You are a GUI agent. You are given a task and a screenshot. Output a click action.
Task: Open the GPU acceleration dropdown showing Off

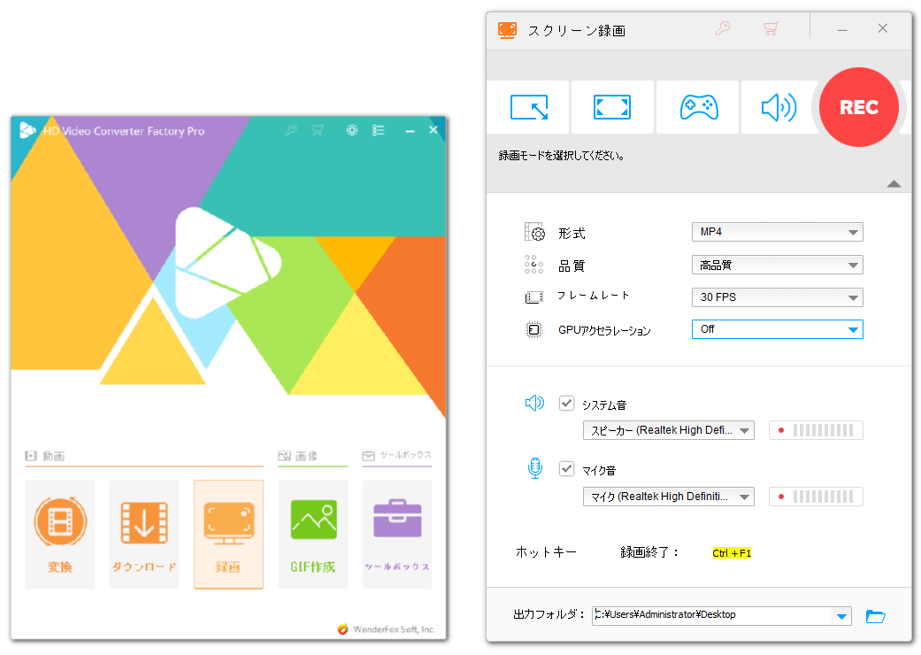coord(777,329)
